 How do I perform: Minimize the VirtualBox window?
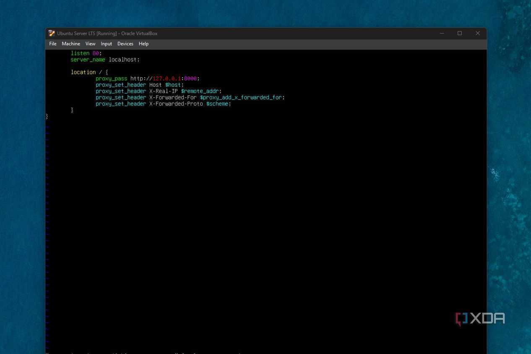(442, 33)
